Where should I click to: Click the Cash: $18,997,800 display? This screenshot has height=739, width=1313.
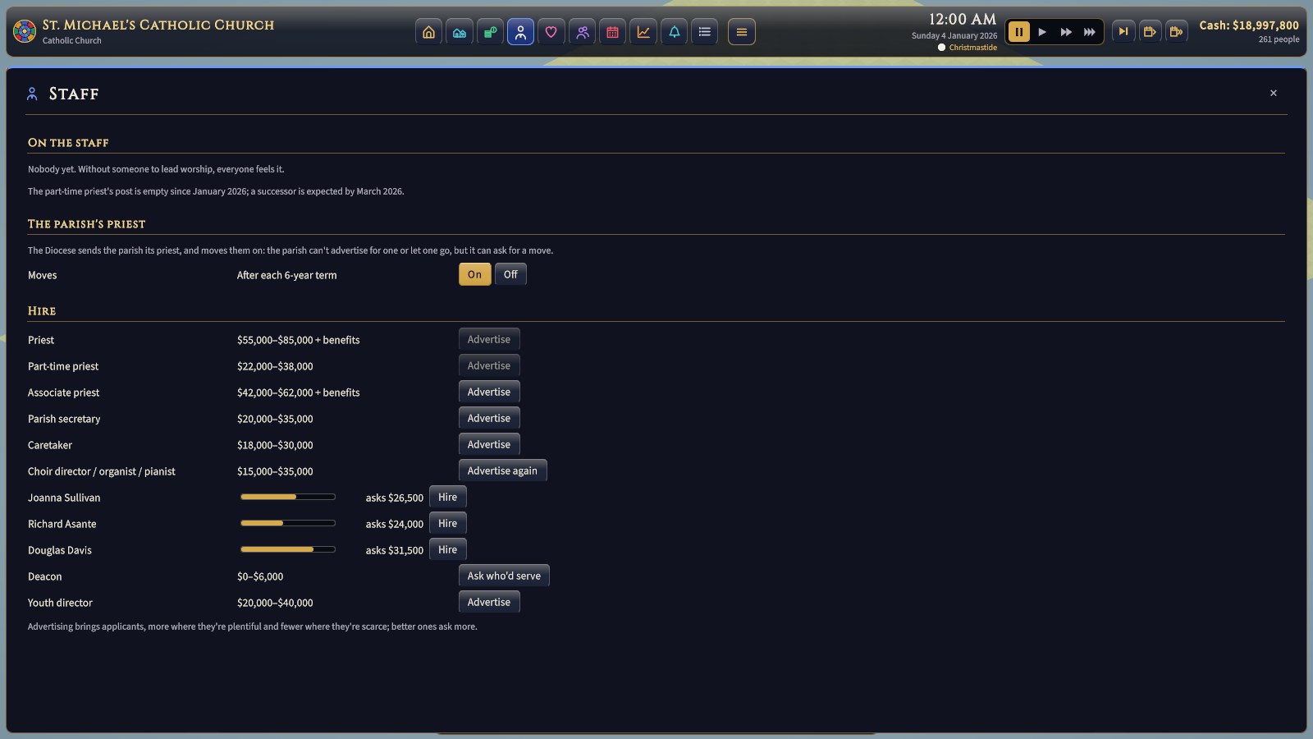click(x=1249, y=25)
